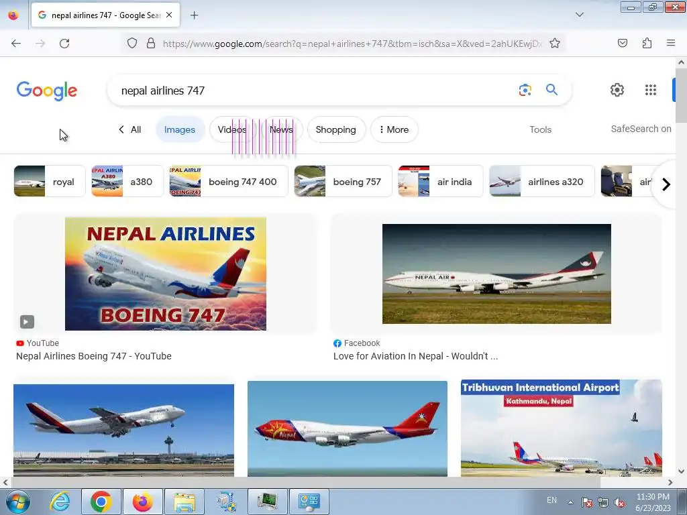Submit search with magnifier icon
Viewport: 687px width, 515px height.
click(x=551, y=90)
